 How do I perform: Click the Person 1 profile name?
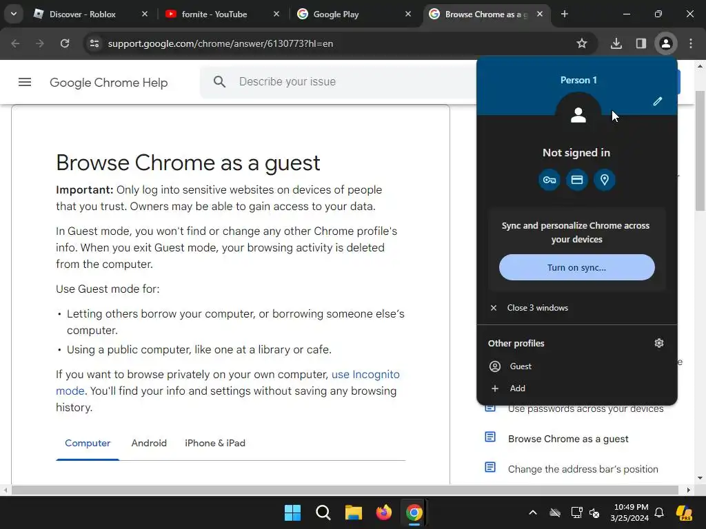(578, 80)
